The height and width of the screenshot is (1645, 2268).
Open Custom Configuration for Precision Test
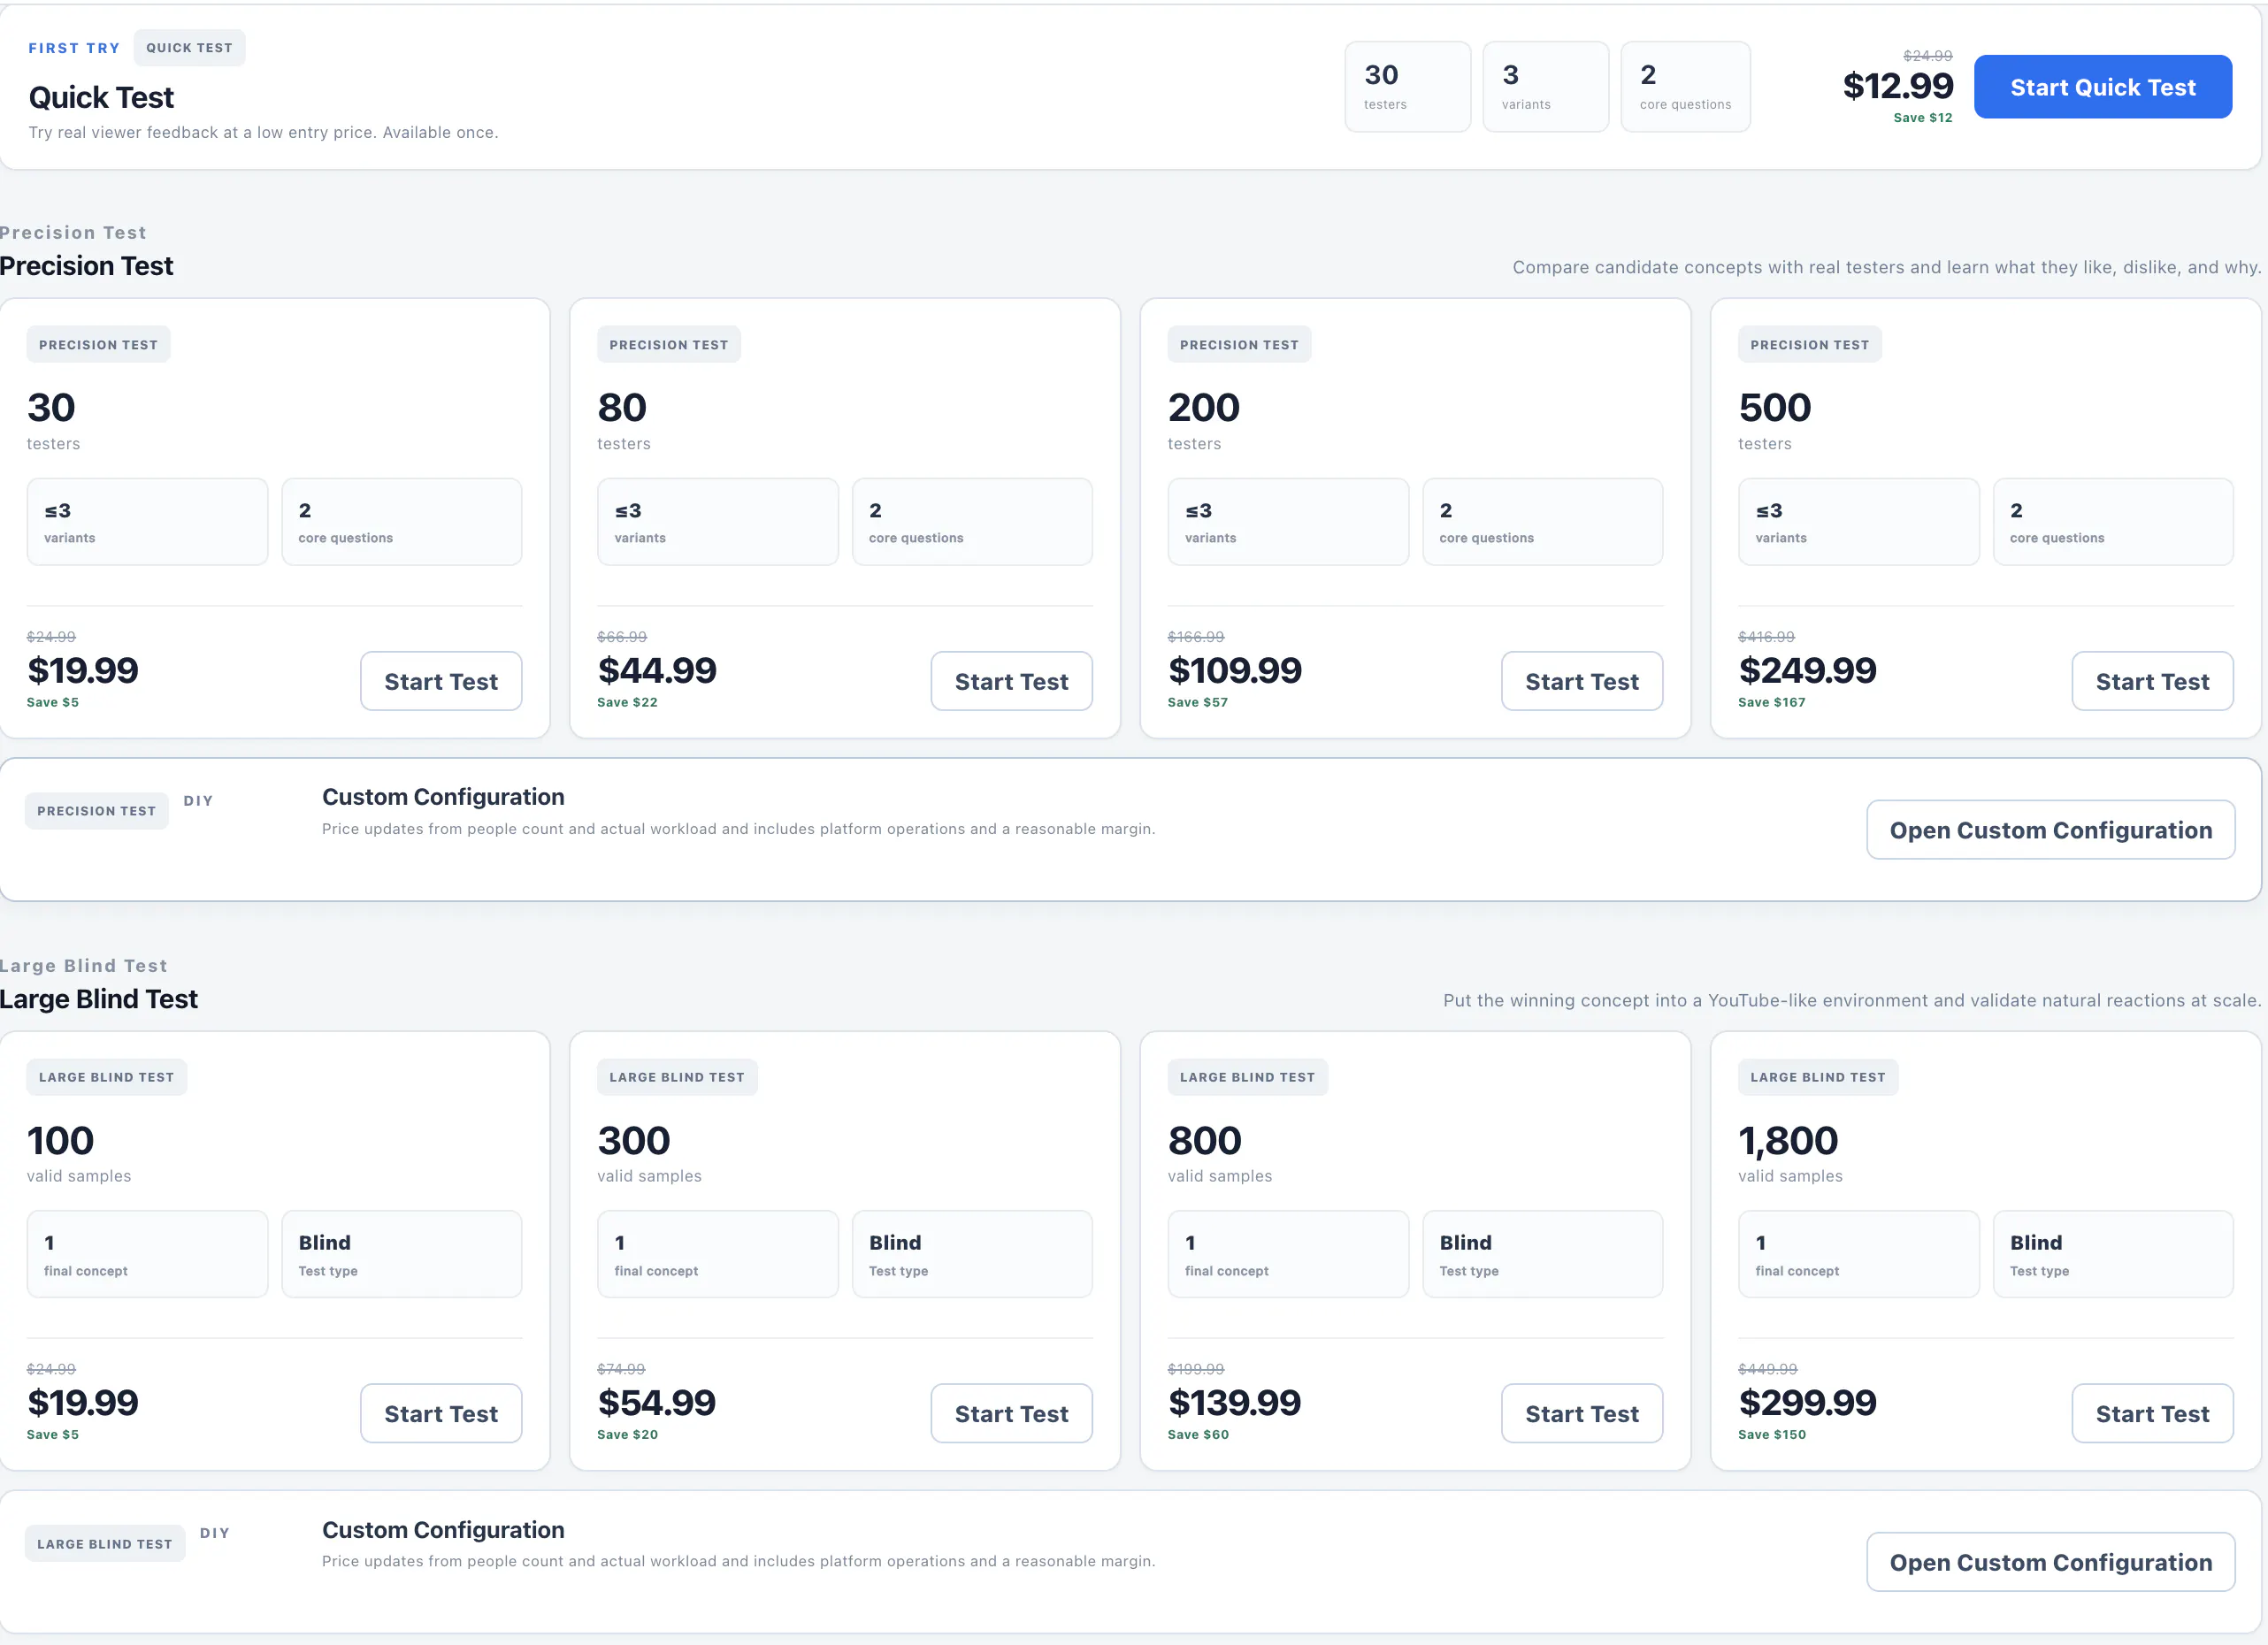[2050, 829]
